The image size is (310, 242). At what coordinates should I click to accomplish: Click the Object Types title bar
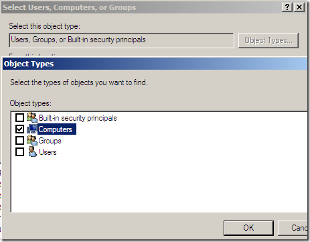click(155, 64)
